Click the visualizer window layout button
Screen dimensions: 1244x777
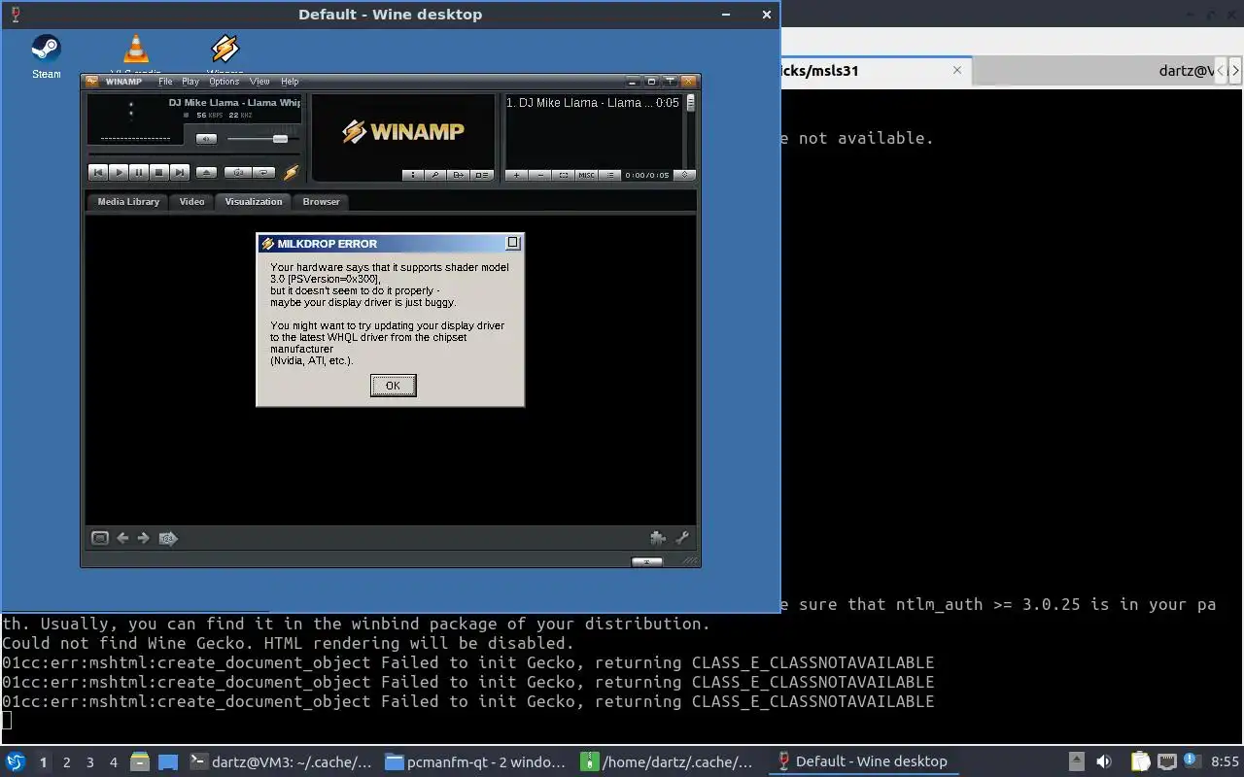[482, 175]
